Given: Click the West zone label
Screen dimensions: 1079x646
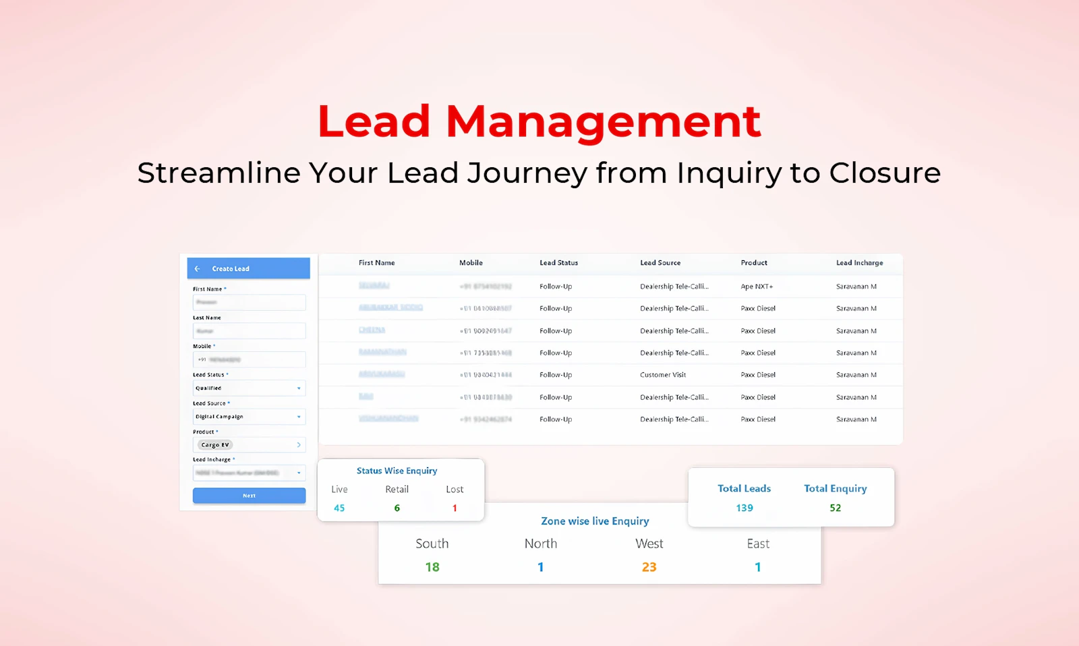Looking at the screenshot, I should 649,544.
